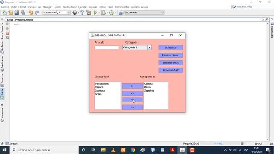Open the Archivos side tab

tap(2, 47)
